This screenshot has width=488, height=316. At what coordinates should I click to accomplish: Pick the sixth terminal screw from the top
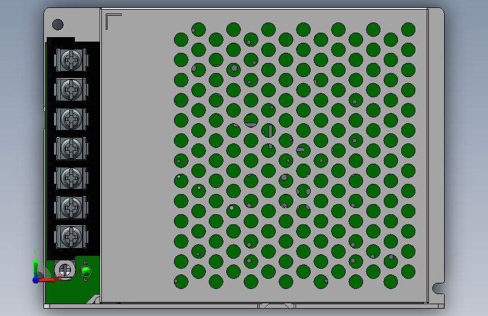[x=71, y=207]
